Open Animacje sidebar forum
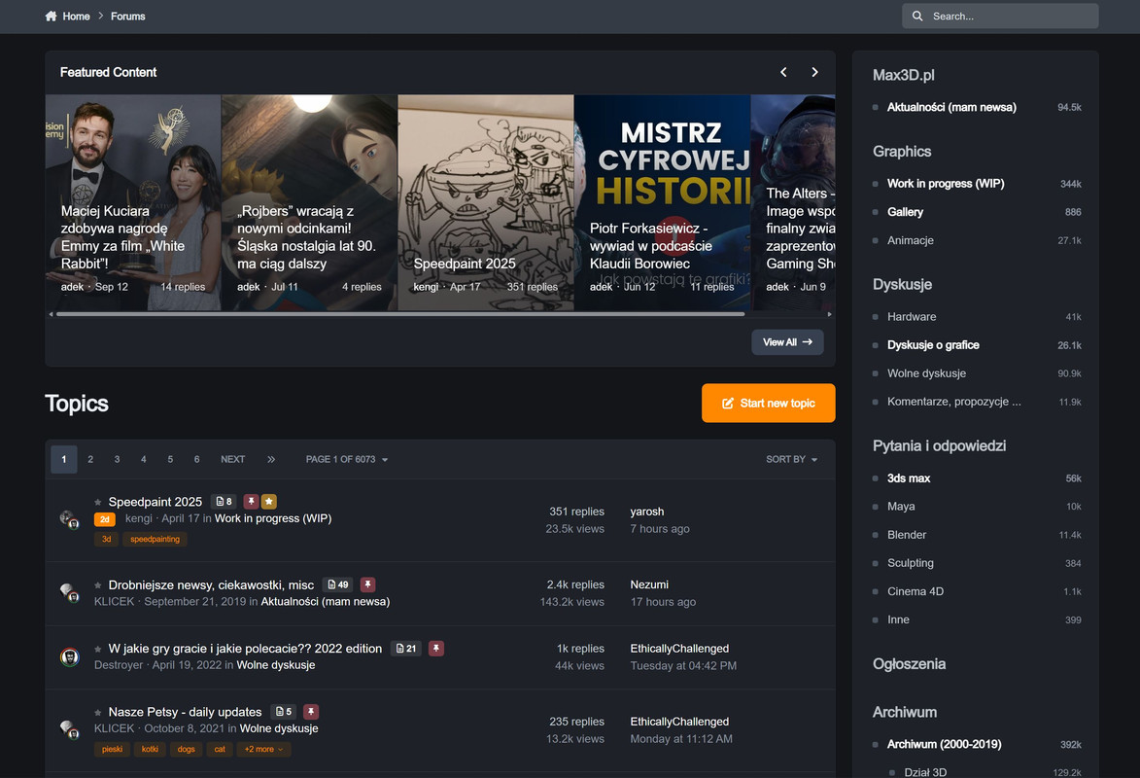 coord(911,240)
